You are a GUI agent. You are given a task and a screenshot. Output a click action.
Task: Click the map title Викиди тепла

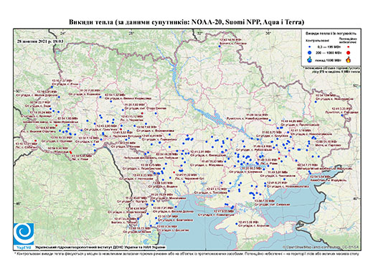[186, 22]
